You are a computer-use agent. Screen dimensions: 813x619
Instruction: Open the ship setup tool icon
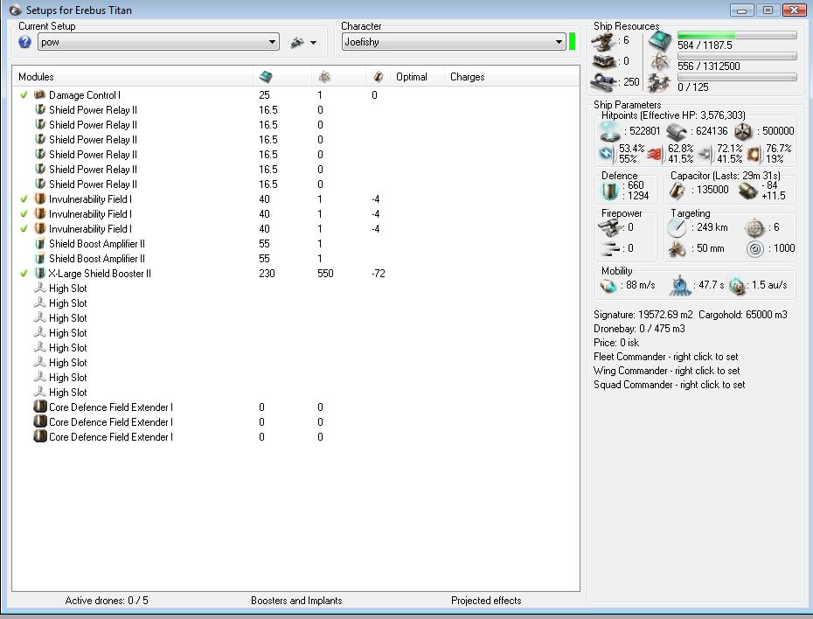(297, 43)
